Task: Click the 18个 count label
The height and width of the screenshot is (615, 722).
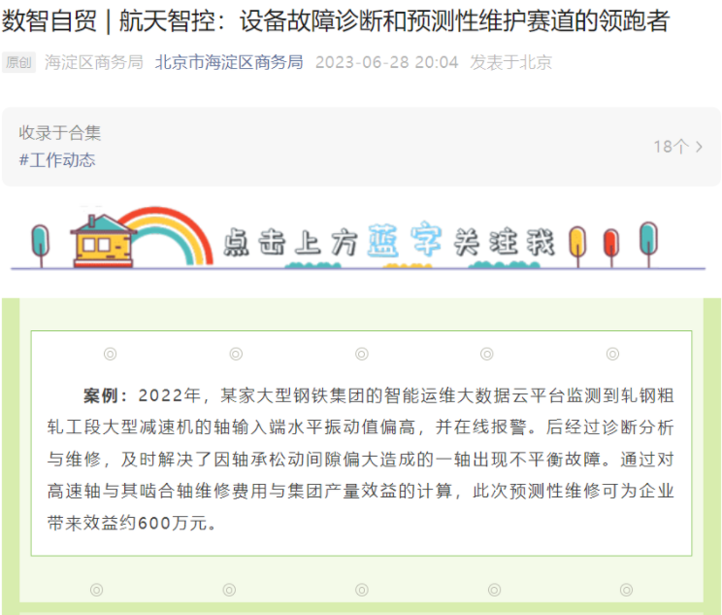Action: 672,147
